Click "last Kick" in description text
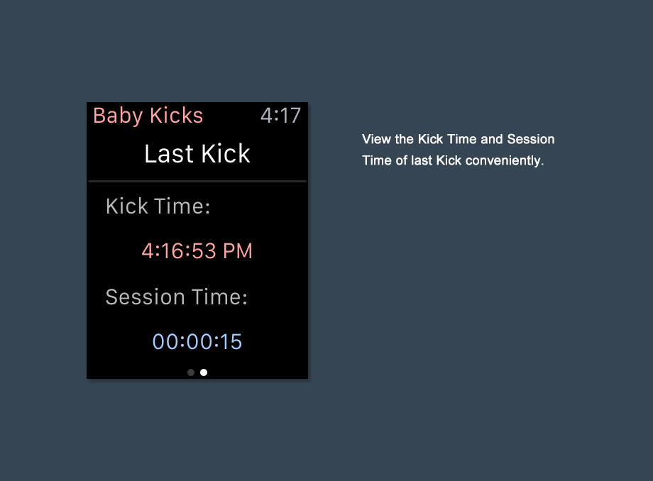 click(438, 160)
